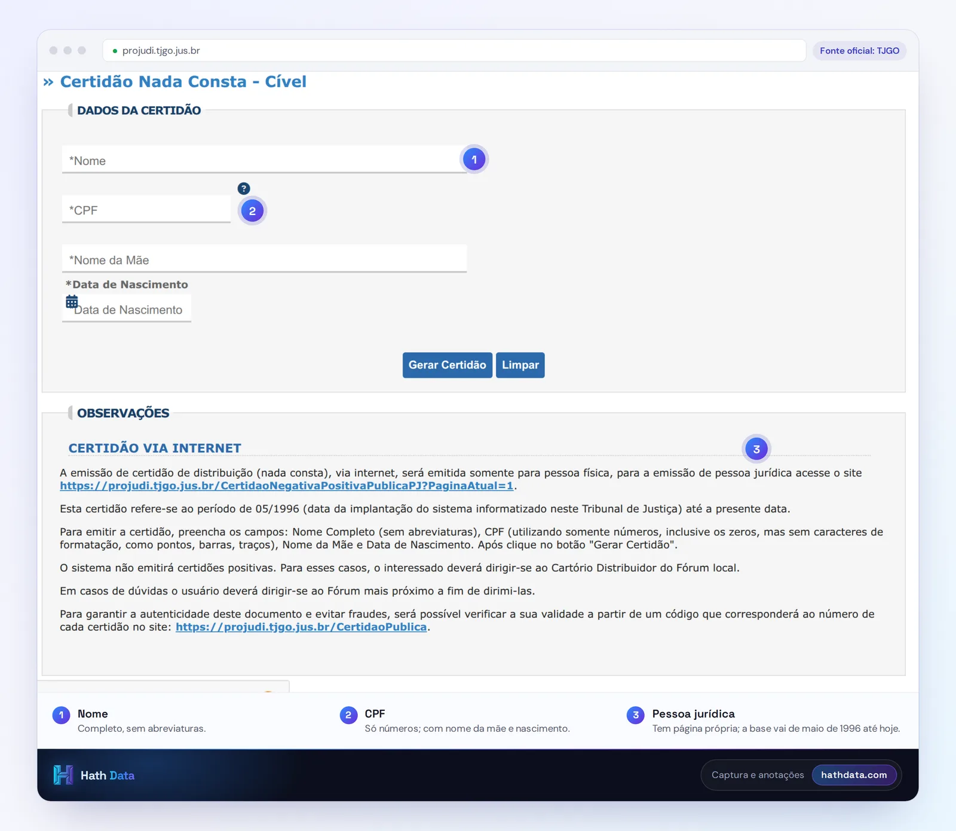Click the sentence starting 'O sistema não emitirá'
The width and height of the screenshot is (956, 831).
[400, 568]
